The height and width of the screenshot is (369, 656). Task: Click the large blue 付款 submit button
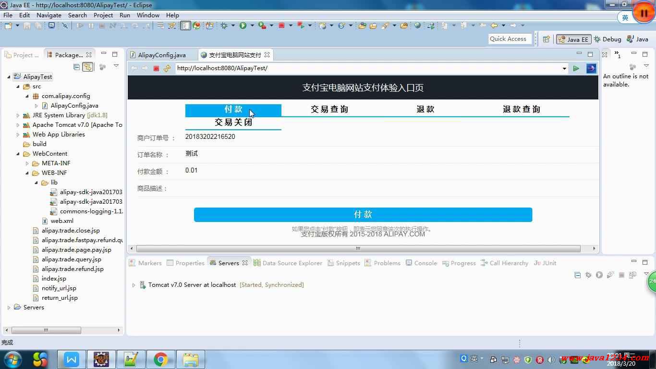click(363, 215)
